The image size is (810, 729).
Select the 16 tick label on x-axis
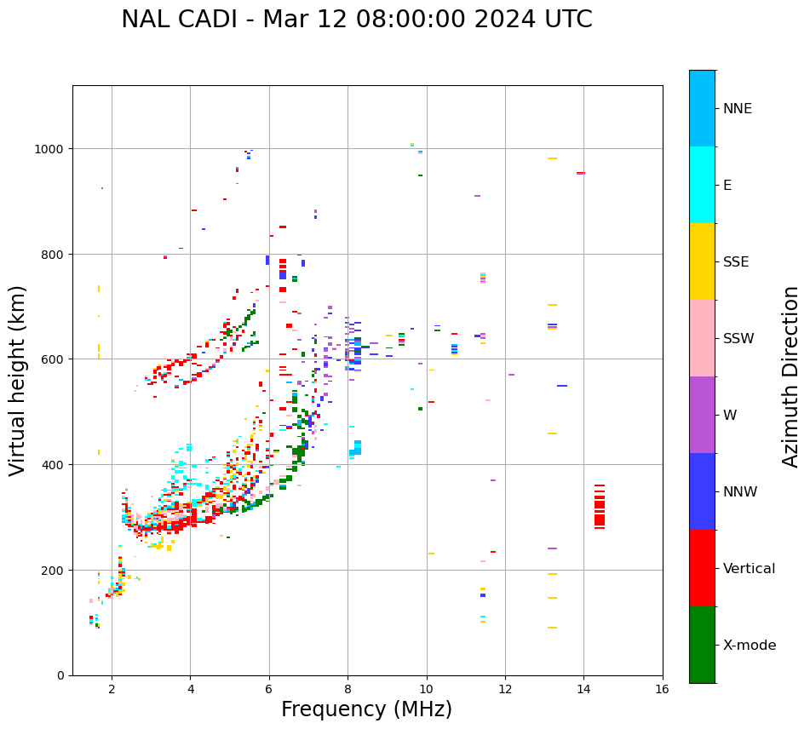click(x=662, y=690)
